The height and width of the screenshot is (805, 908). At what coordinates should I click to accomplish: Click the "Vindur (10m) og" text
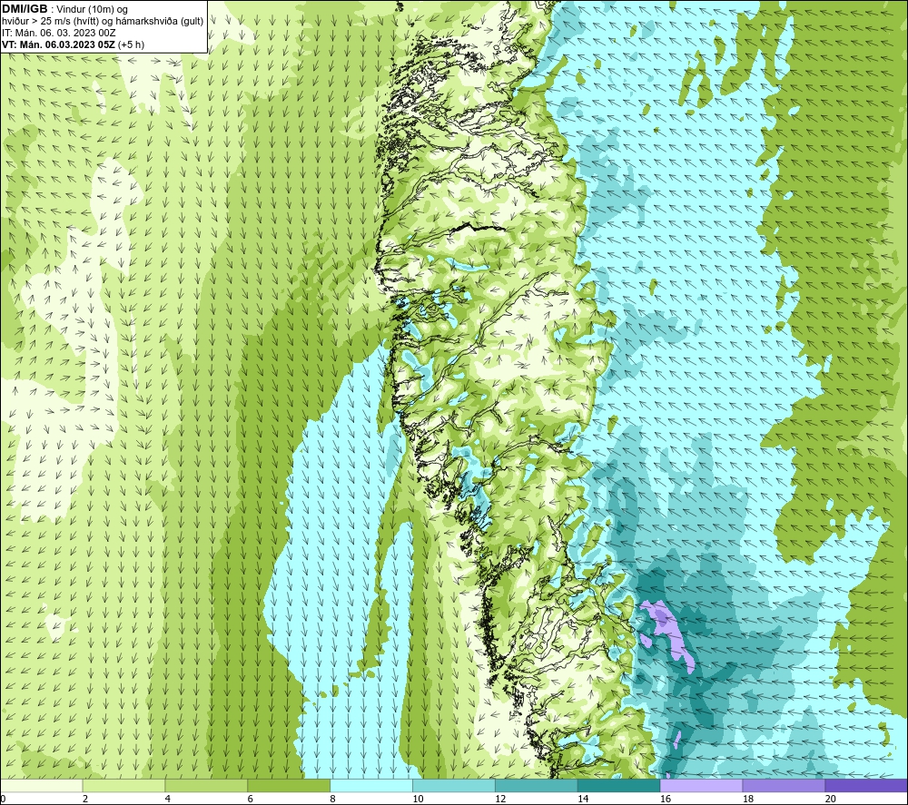point(94,10)
